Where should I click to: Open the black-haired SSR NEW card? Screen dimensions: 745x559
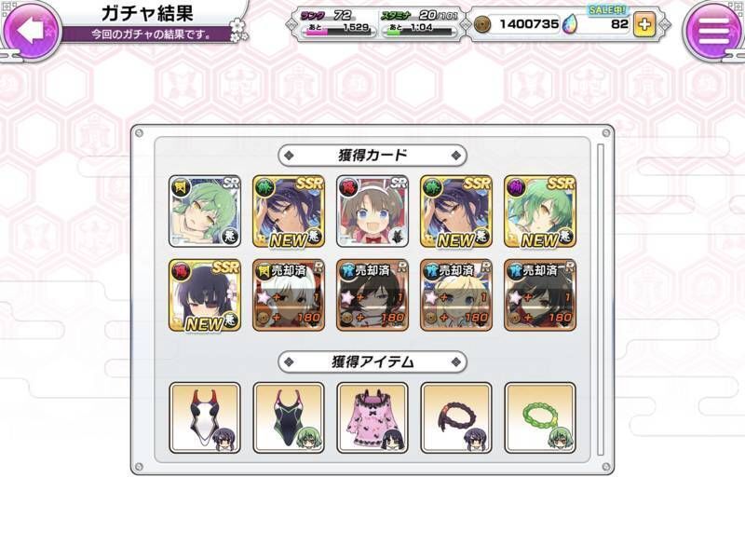(205, 295)
